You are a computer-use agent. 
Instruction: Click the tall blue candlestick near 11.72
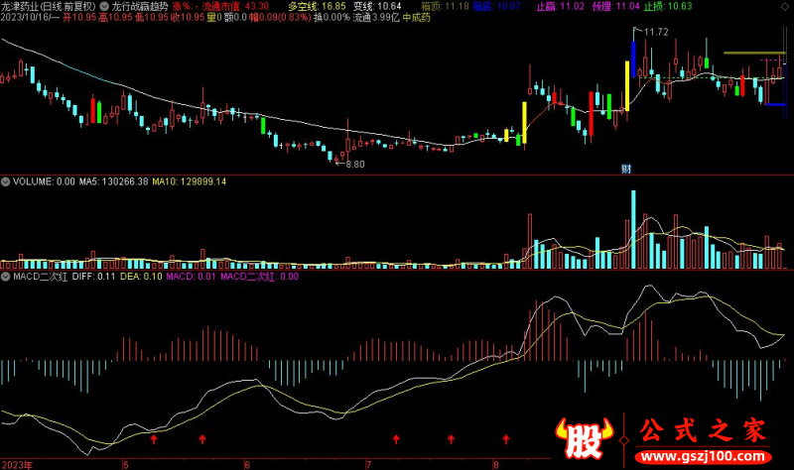coord(633,59)
